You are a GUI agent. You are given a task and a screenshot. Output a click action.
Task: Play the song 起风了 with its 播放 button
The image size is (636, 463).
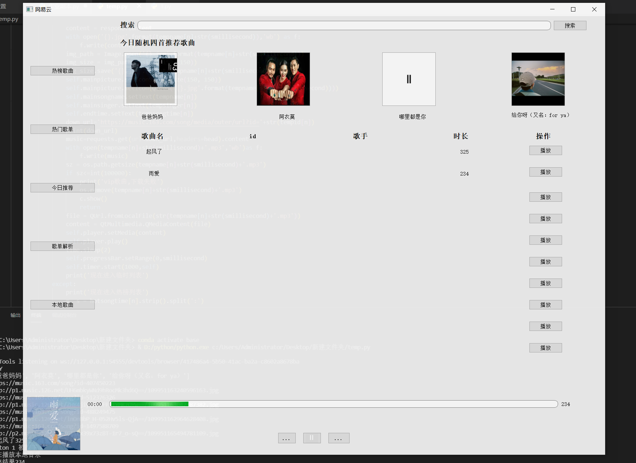click(x=545, y=150)
